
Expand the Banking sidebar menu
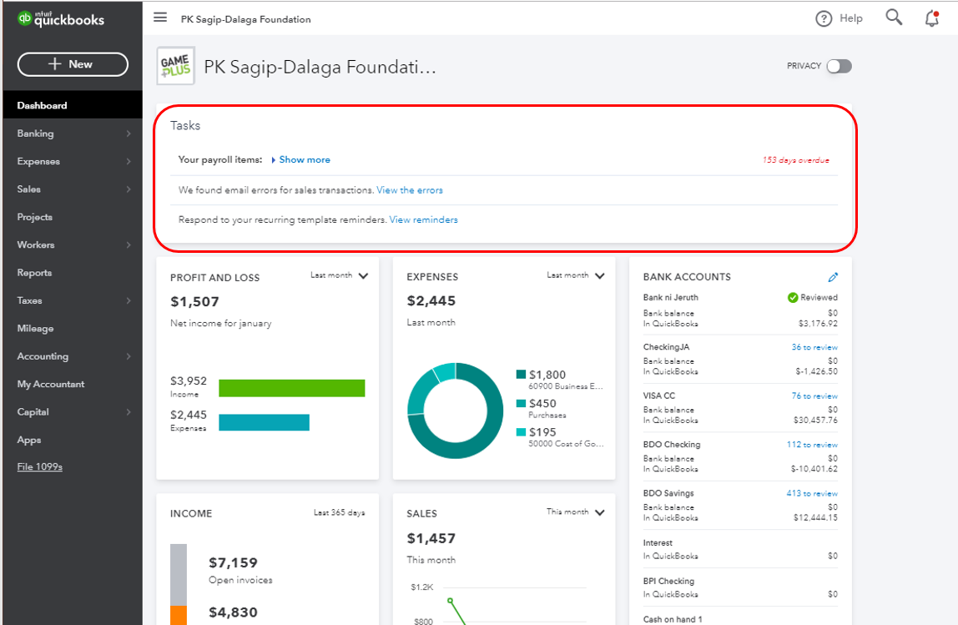[x=72, y=134]
